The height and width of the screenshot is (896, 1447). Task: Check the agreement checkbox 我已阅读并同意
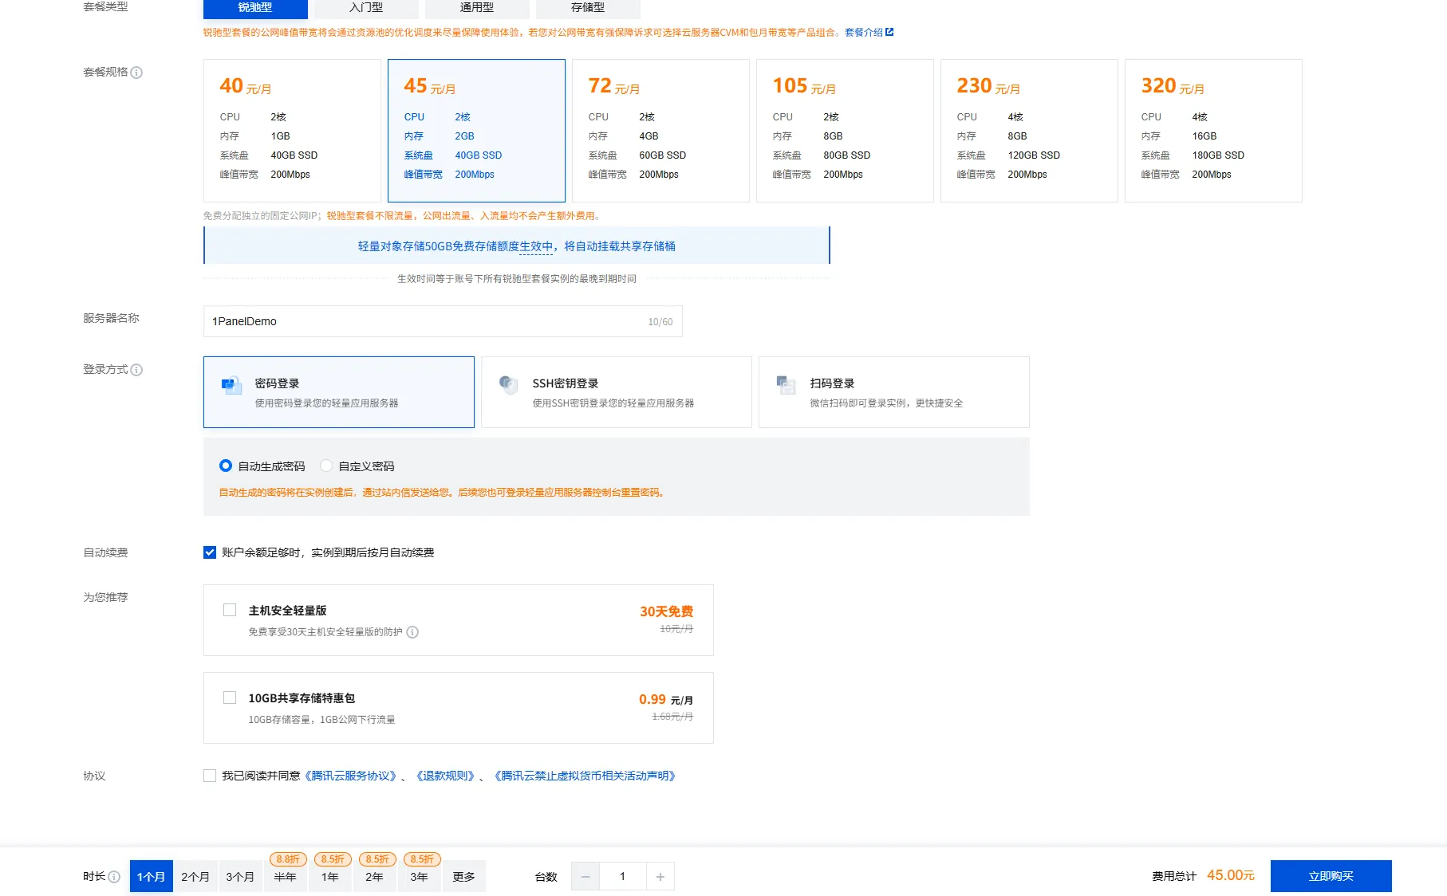click(210, 776)
